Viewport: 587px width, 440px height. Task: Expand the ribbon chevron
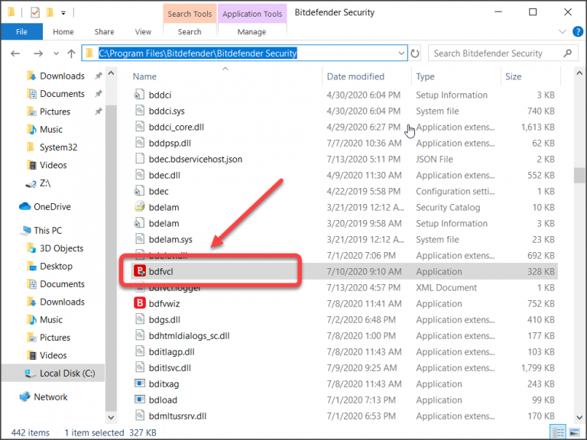coord(563,31)
